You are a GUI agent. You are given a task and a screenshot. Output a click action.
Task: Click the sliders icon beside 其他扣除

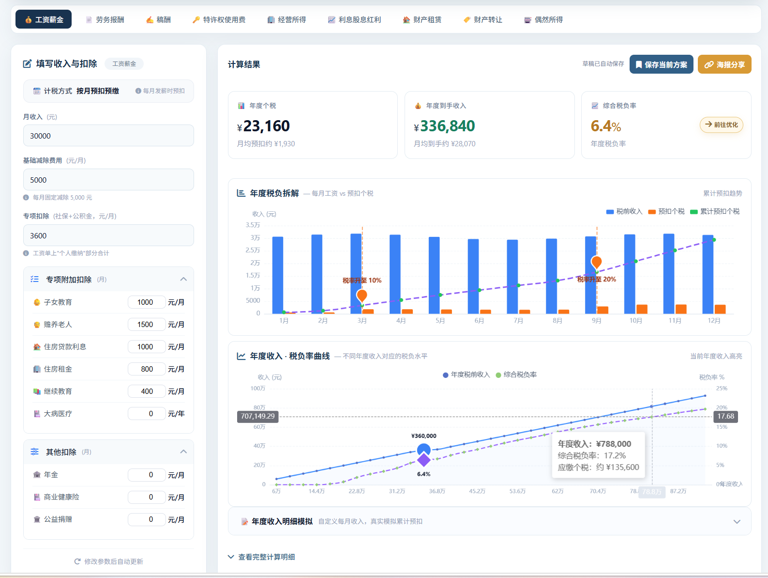click(35, 452)
